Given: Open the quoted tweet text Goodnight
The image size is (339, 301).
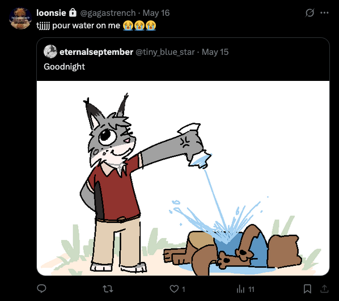Looking at the screenshot, I should point(64,67).
